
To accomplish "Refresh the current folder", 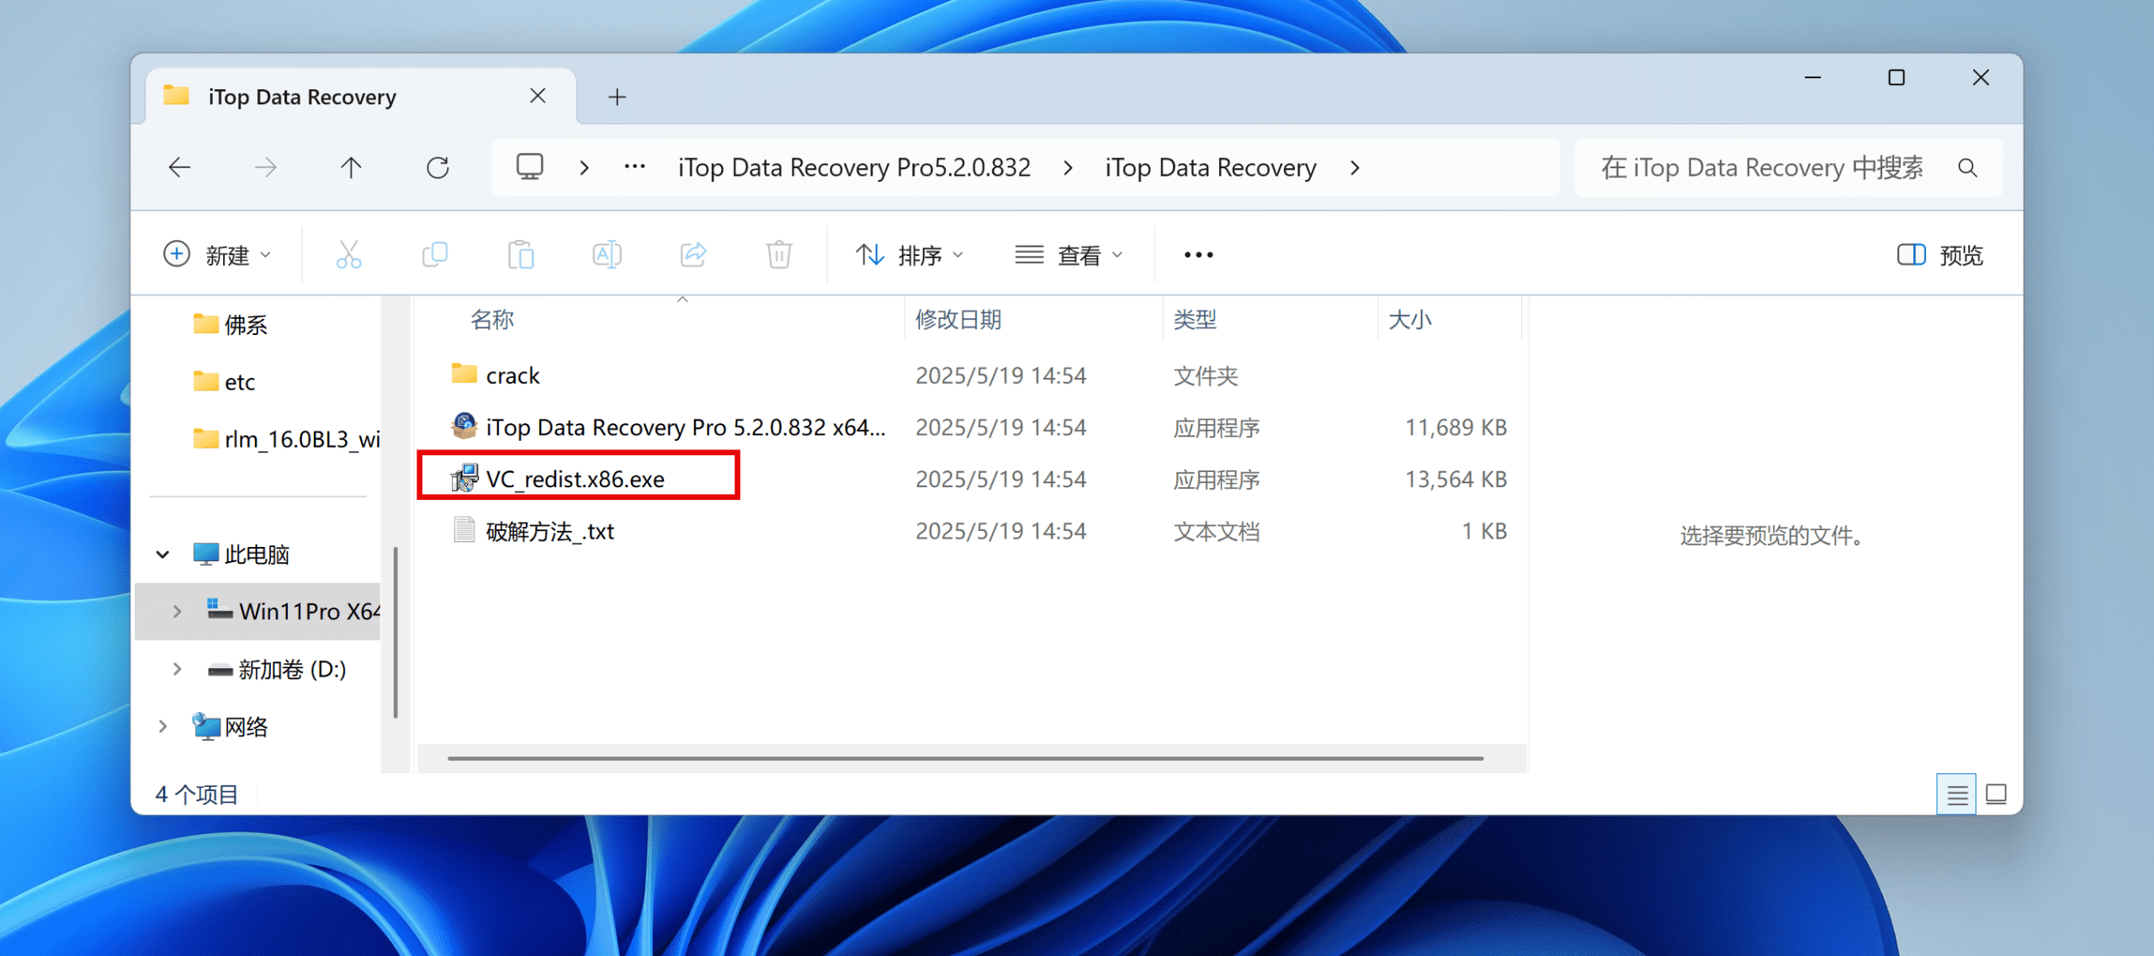I will [438, 167].
